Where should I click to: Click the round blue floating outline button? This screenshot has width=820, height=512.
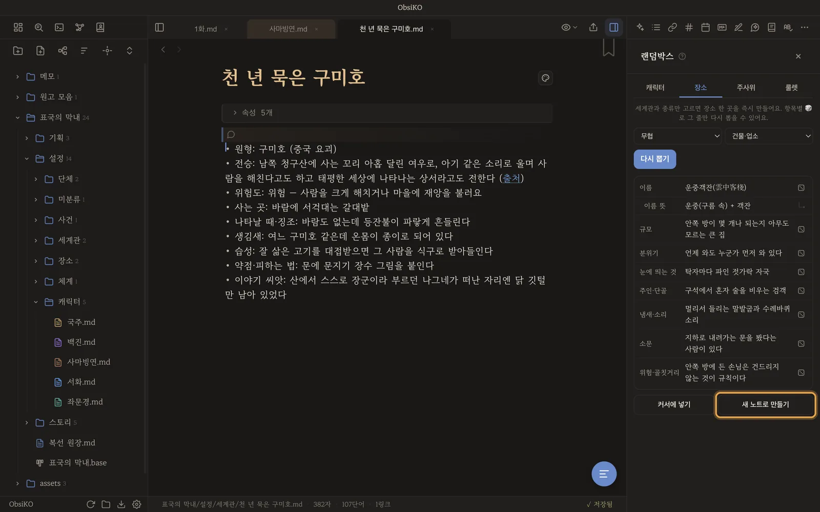[604, 474]
